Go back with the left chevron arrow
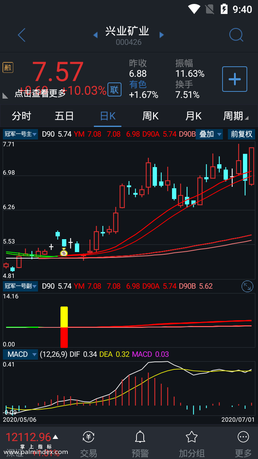 (21, 35)
